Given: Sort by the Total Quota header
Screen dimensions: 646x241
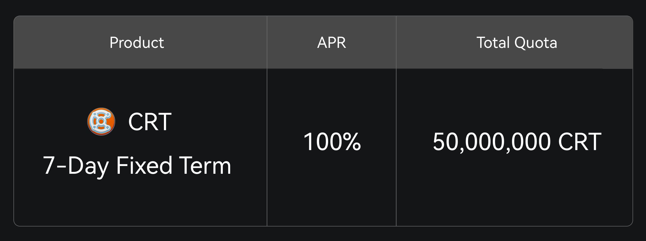Looking at the screenshot, I should pos(517,42).
